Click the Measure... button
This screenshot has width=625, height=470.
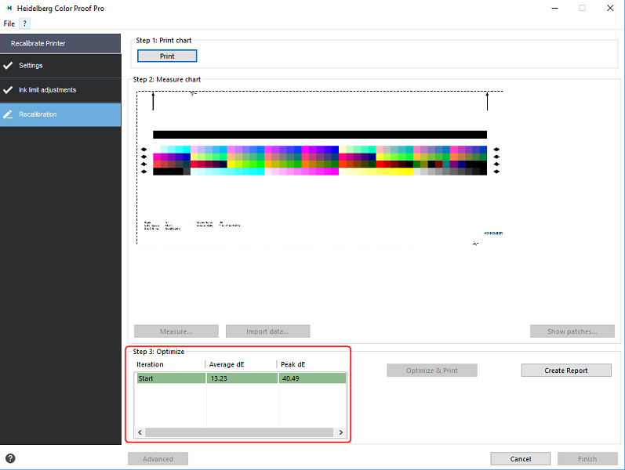(x=176, y=331)
